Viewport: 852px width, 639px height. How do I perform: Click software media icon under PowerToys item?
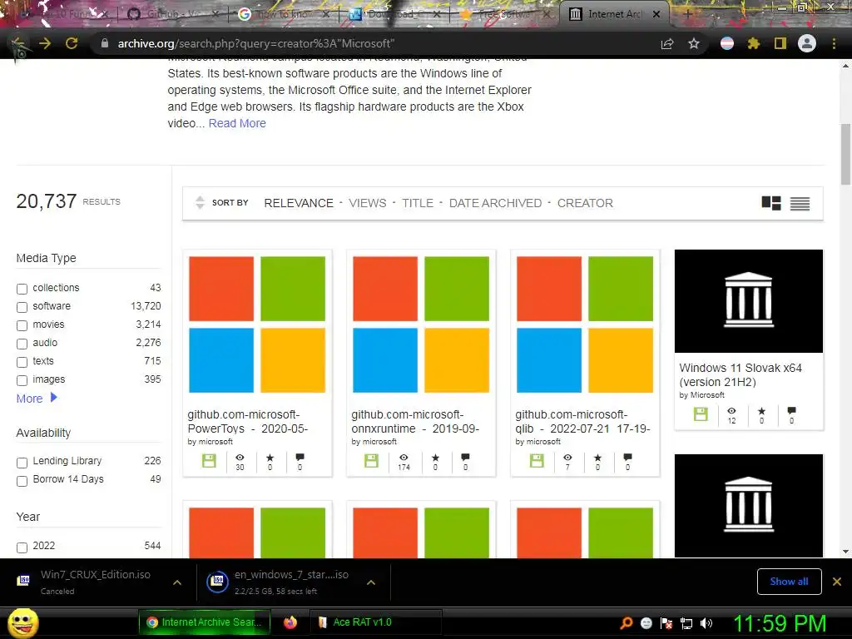(209, 461)
